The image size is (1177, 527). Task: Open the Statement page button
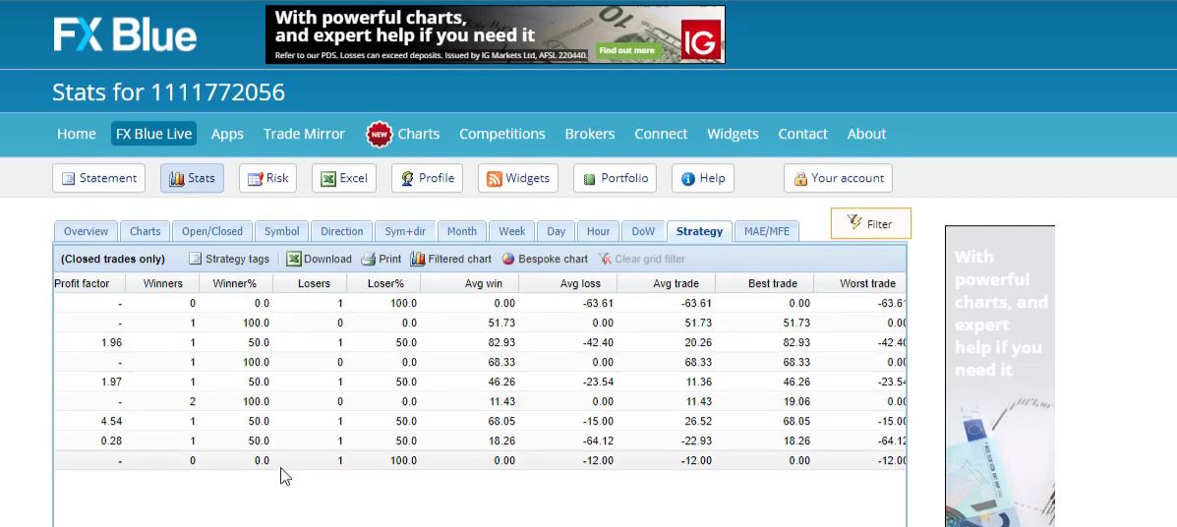coord(98,178)
